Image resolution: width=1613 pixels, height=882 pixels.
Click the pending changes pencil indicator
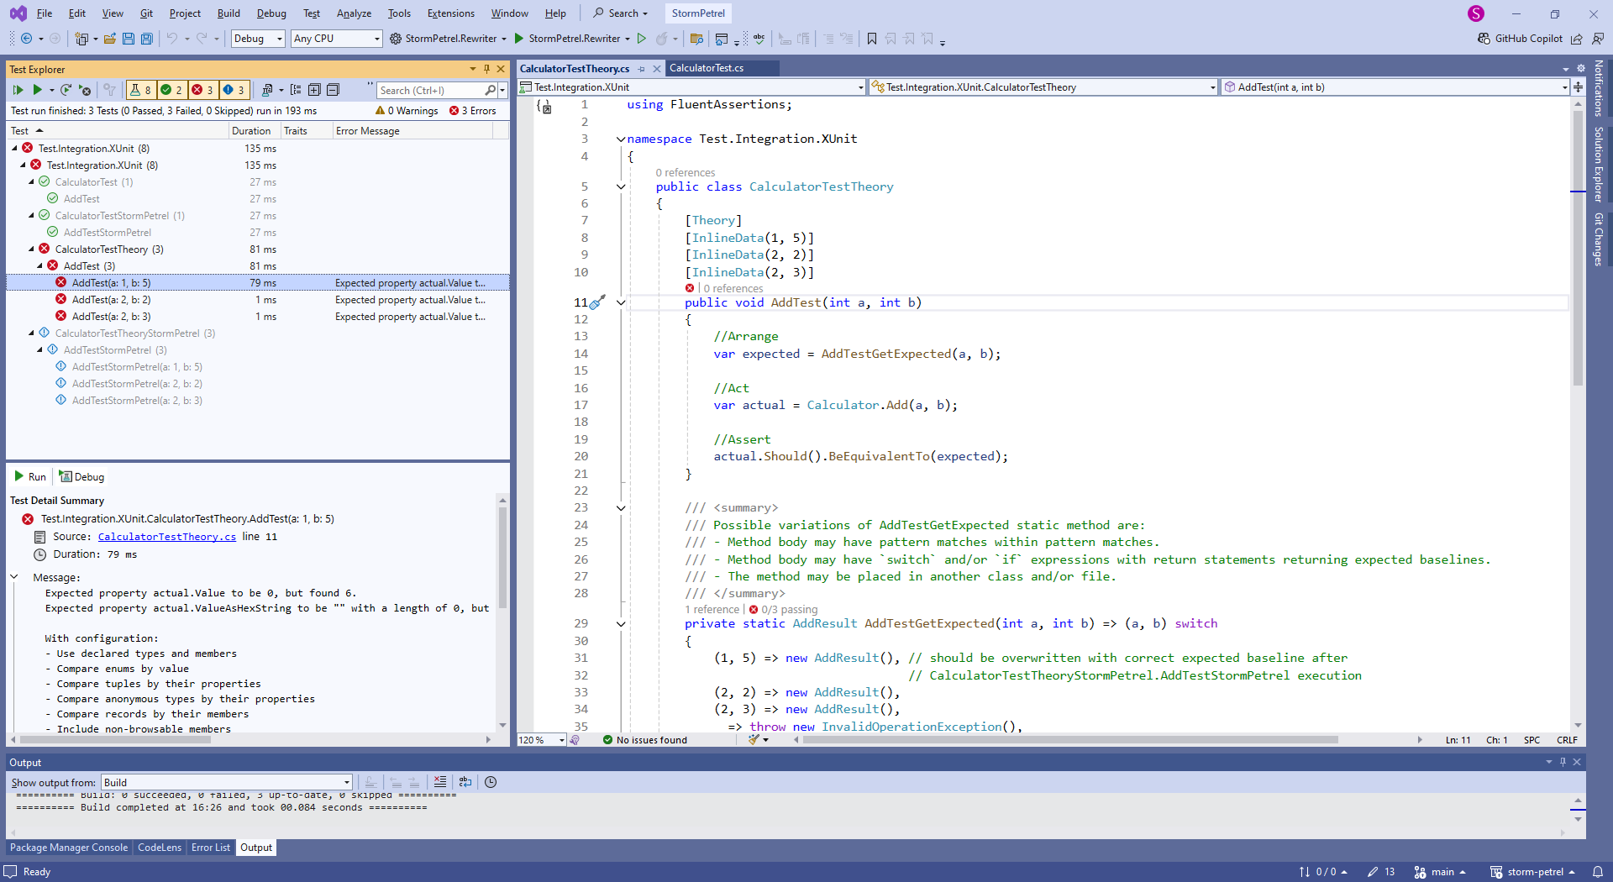coord(1380,872)
